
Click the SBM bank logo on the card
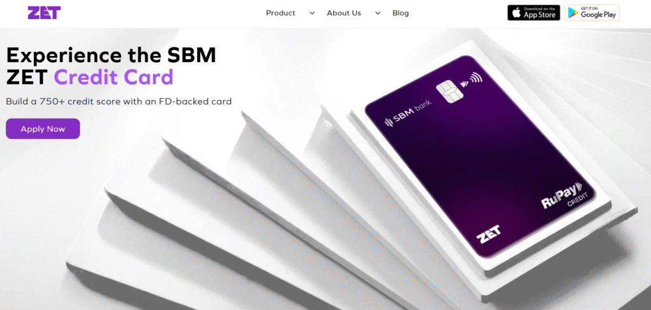408,113
